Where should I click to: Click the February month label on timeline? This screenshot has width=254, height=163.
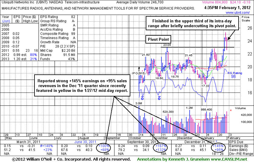click(x=234, y=138)
